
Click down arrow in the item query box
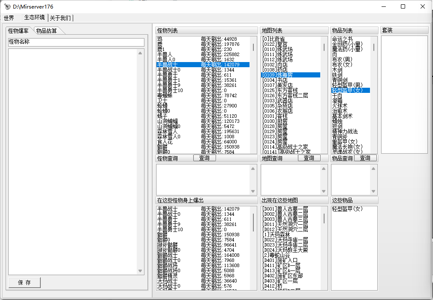click(x=373, y=191)
